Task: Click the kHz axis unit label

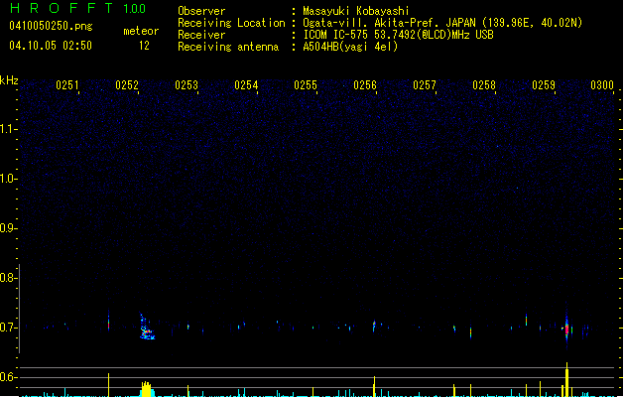Action: [9, 80]
